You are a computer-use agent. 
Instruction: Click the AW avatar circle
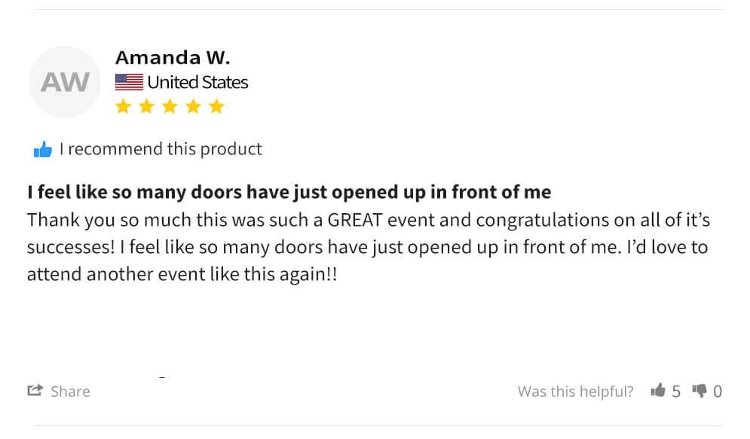[65, 82]
